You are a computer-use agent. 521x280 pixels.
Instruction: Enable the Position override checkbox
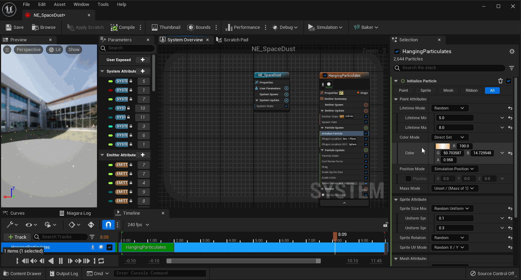[x=408, y=179]
